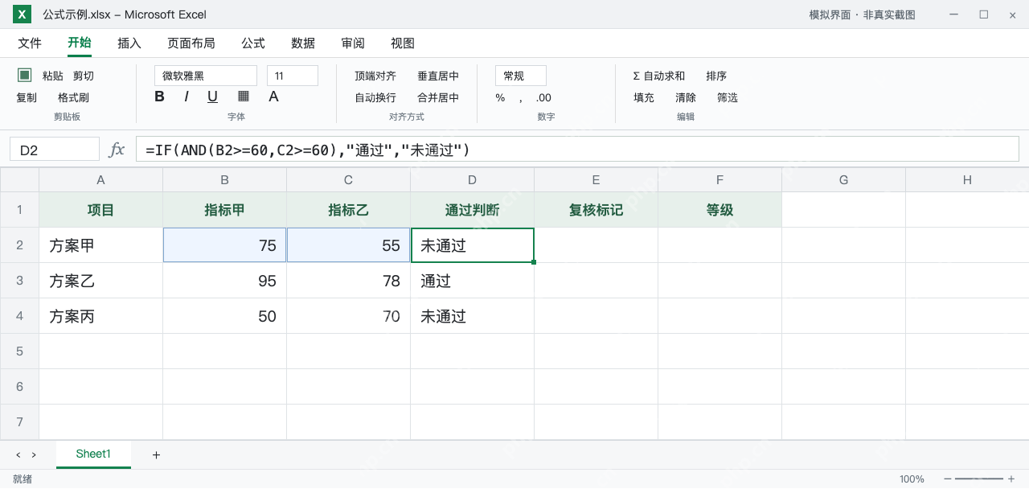
Task: Click 顶端对齐 top align button
Action: tap(375, 76)
